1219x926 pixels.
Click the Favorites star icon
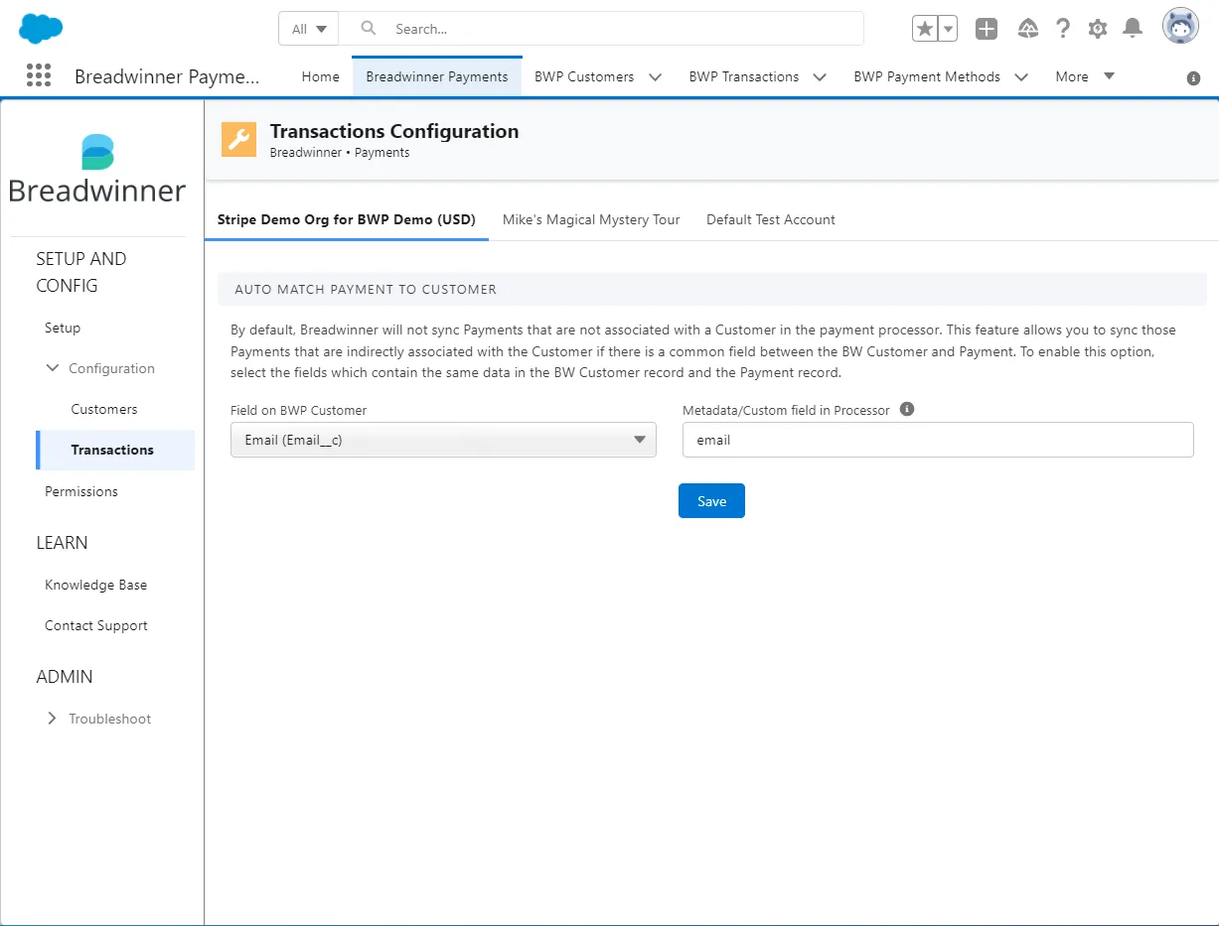pos(925,29)
